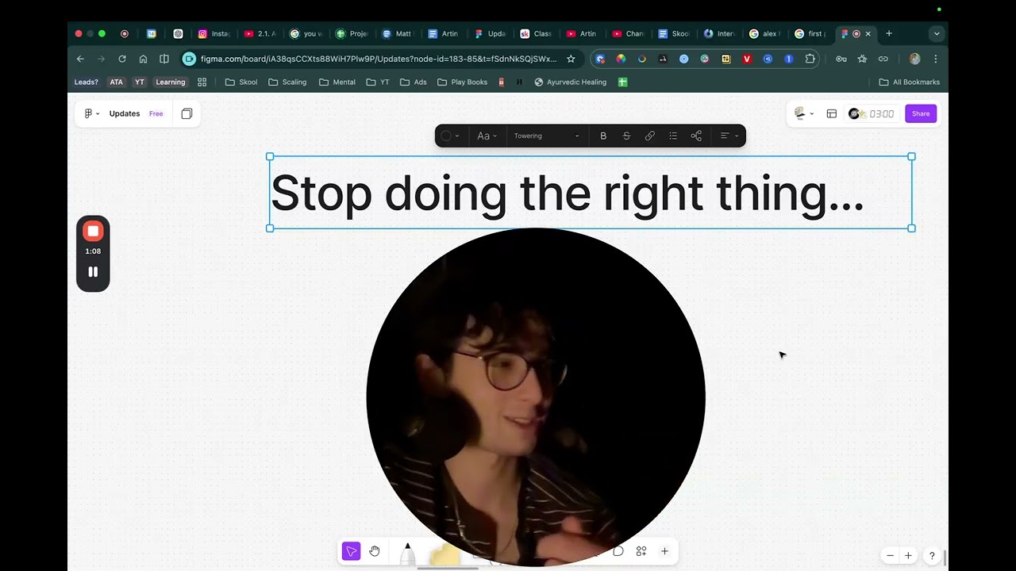The width and height of the screenshot is (1016, 571).
Task: Open the browser home page
Action: click(x=143, y=59)
